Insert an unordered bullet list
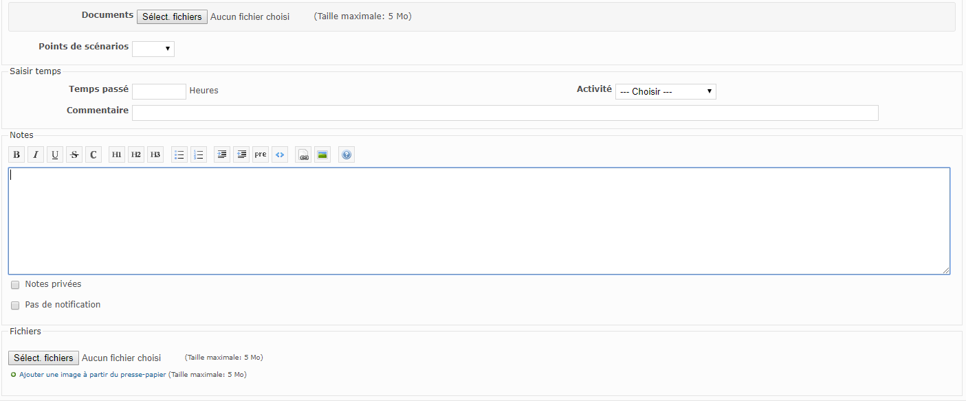Screen dimensions: 966x405 [179, 155]
